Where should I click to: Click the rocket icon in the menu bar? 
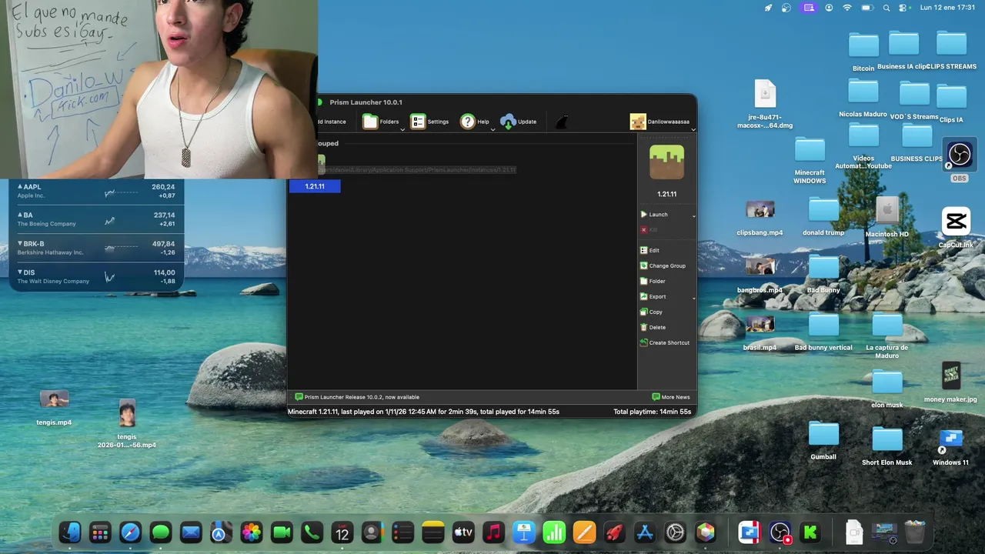(768, 8)
